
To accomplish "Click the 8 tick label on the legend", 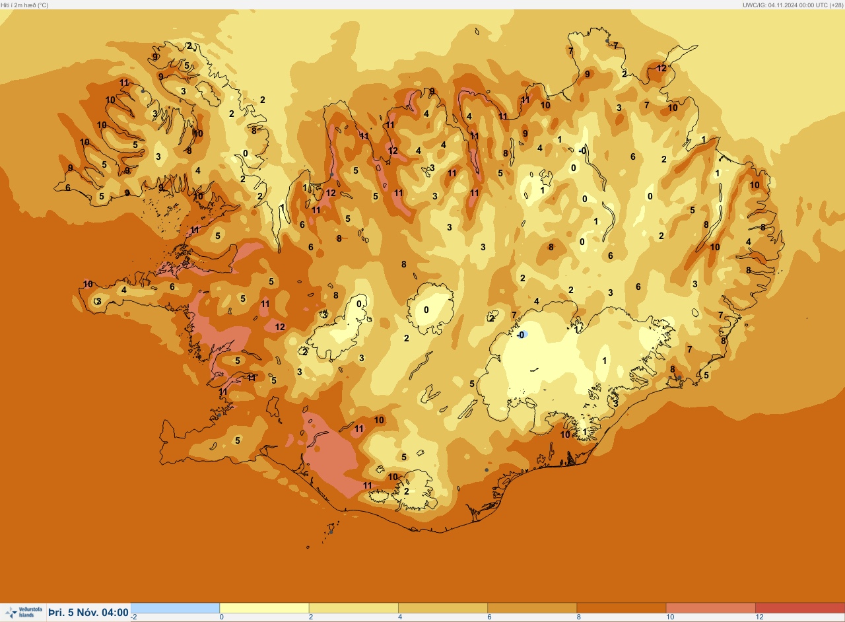I will click(x=578, y=617).
